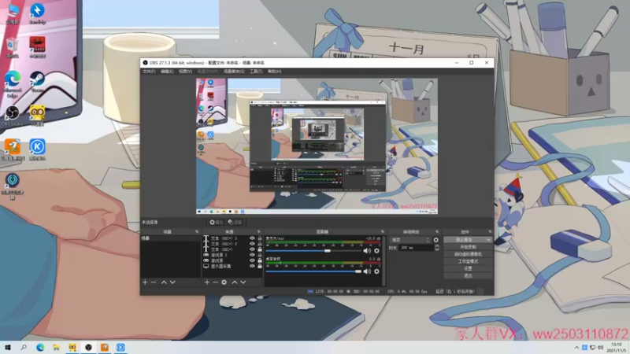Viewport: 630px width, 354px height.
Task: Open the OBS Studio desktop shortcut
Action: point(13,116)
